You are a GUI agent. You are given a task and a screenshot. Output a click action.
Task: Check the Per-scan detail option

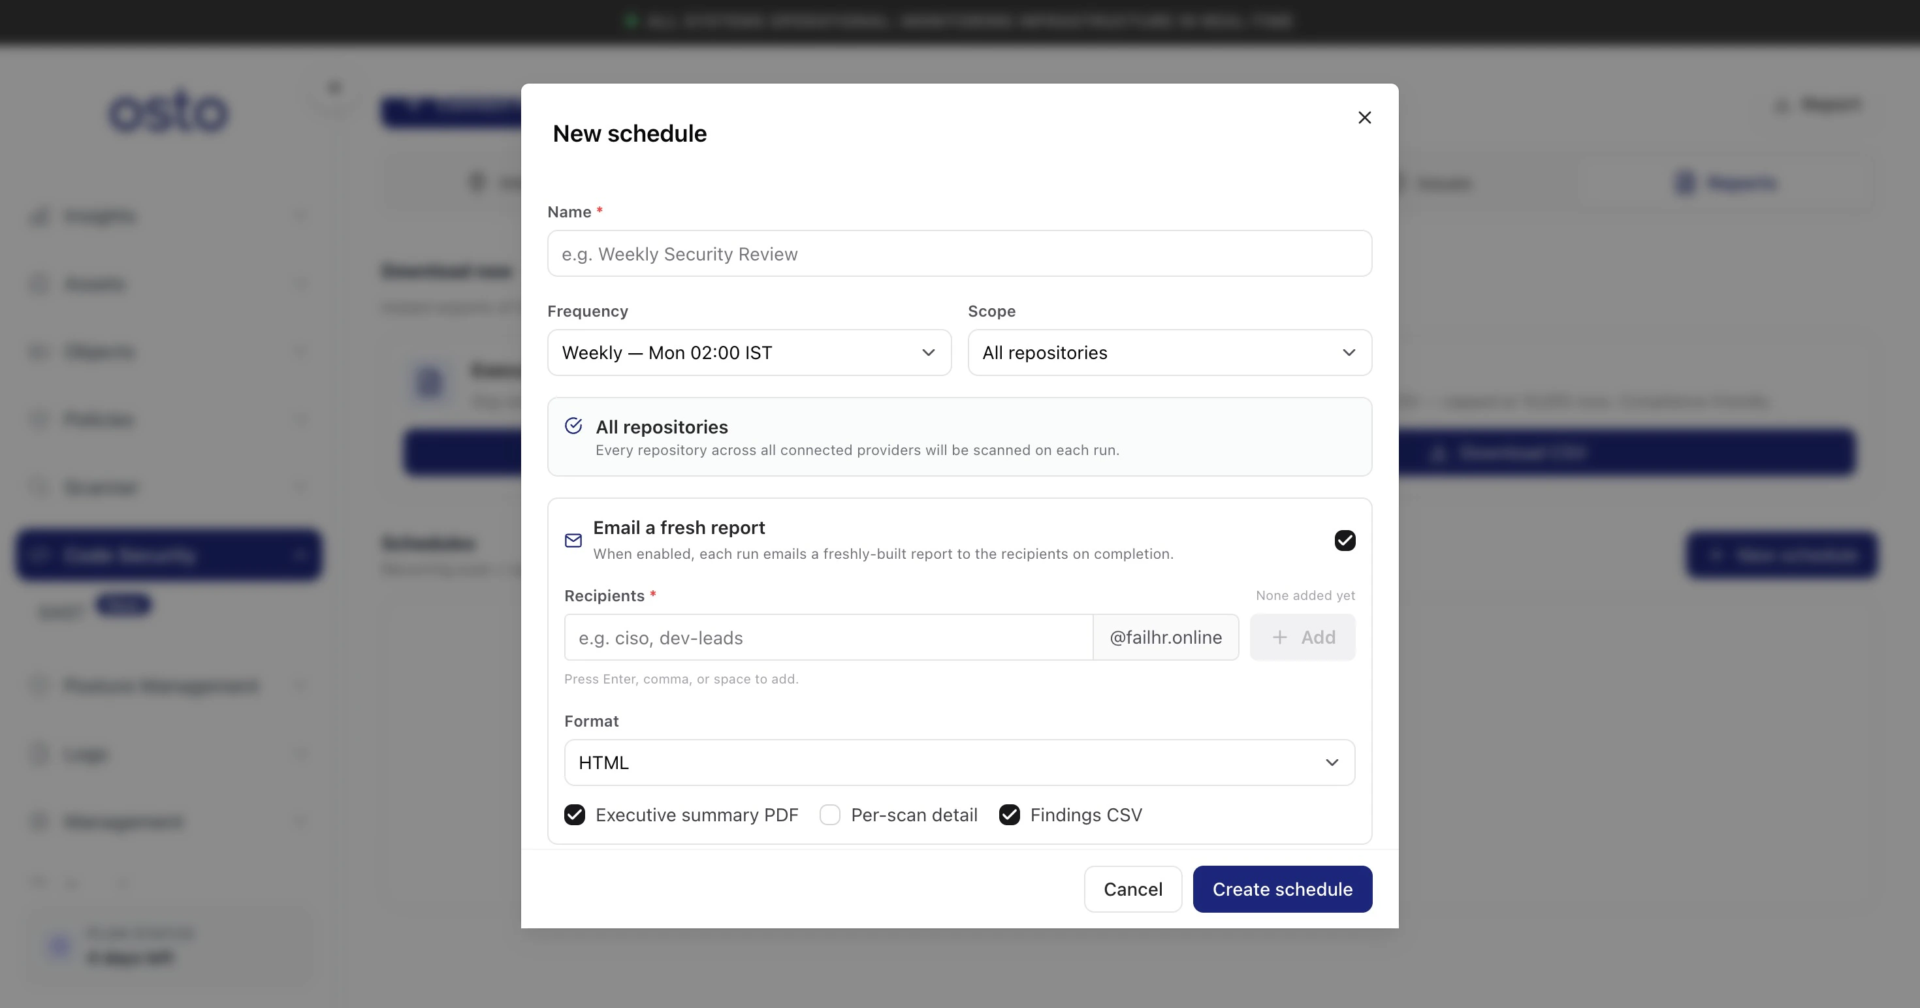(x=829, y=815)
